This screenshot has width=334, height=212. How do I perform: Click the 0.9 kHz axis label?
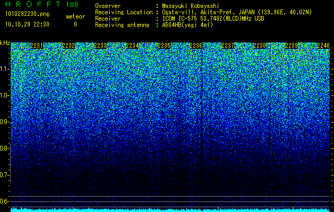coord(4,122)
